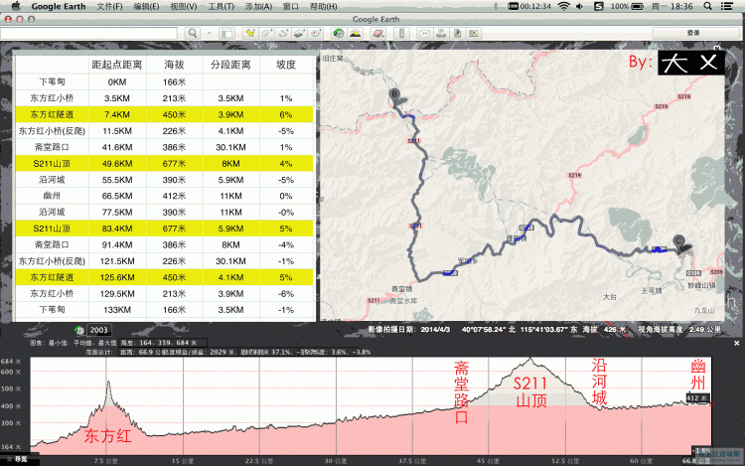Image resolution: width=745 pixels, height=466 pixels.
Task: Select the Add Path tool
Action: pos(281,33)
